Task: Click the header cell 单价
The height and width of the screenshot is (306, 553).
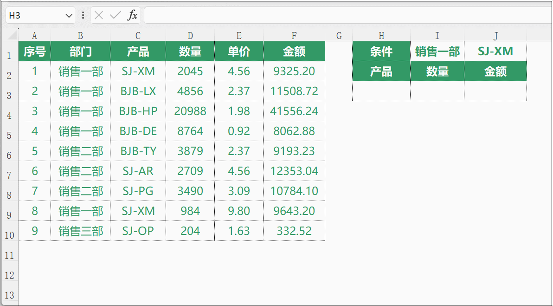Action: click(239, 52)
